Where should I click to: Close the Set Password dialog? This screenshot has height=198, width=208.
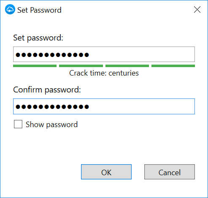(197, 10)
